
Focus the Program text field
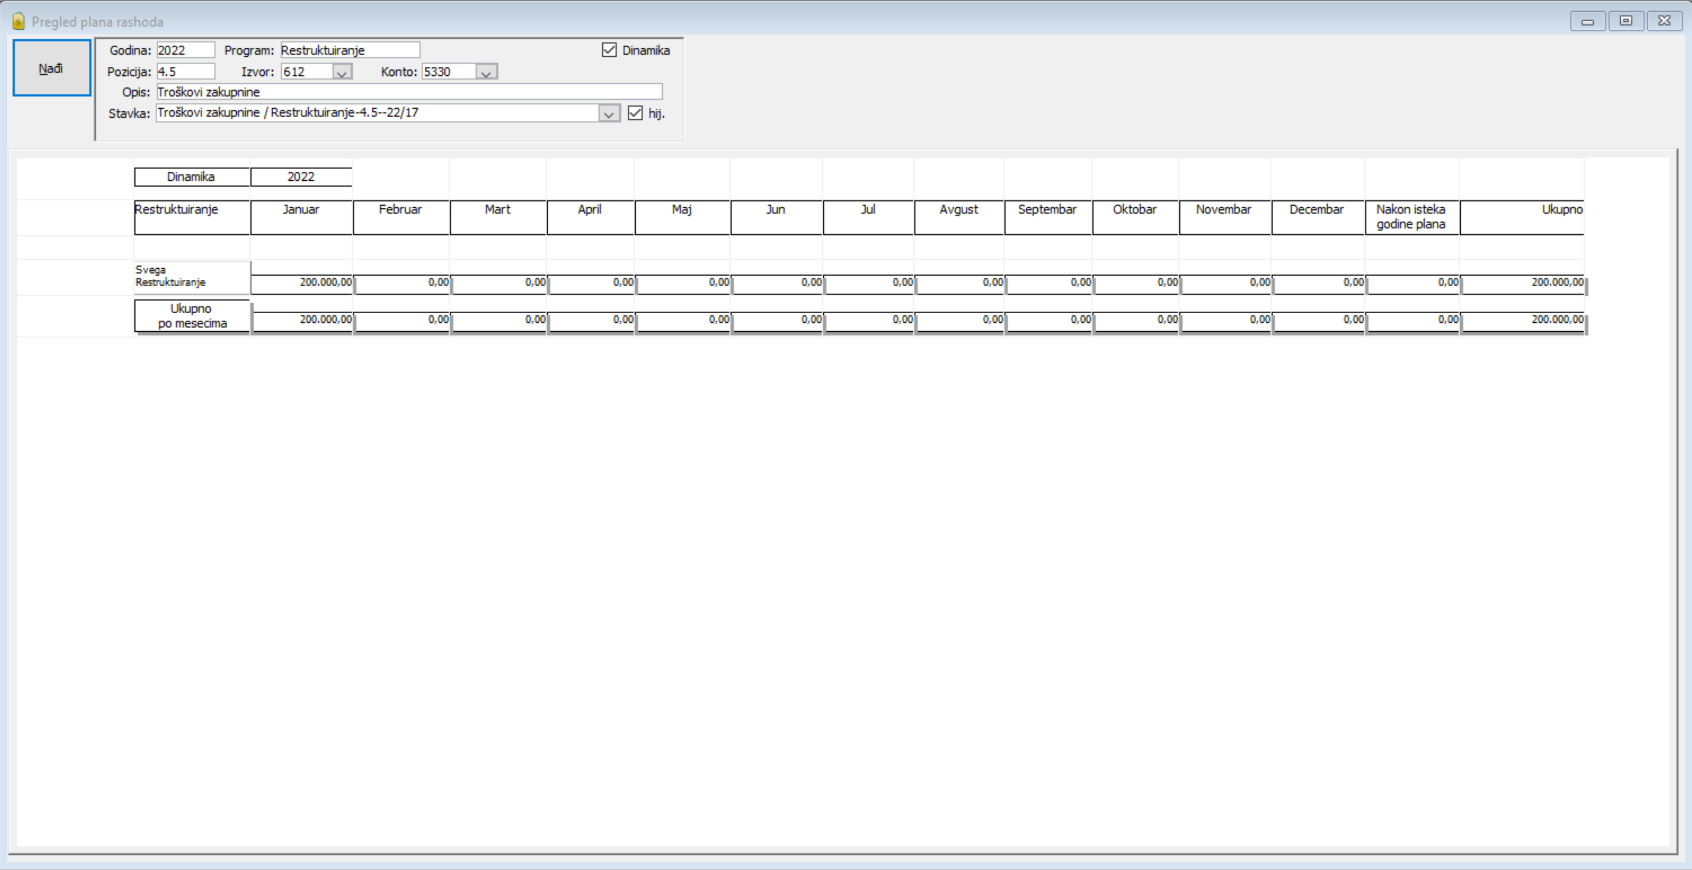click(350, 50)
